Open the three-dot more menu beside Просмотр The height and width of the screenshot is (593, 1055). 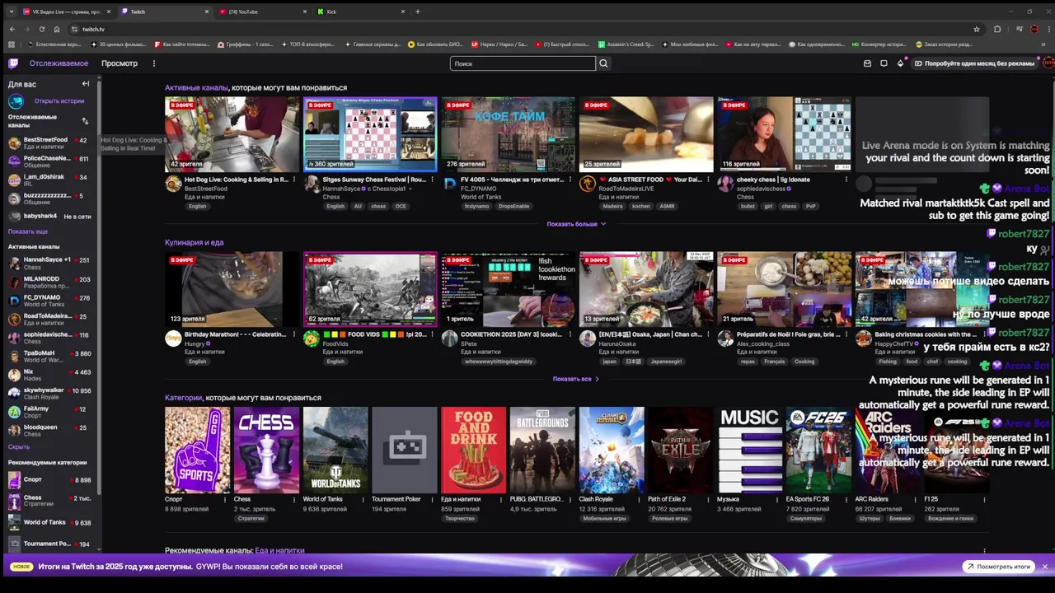point(153,63)
